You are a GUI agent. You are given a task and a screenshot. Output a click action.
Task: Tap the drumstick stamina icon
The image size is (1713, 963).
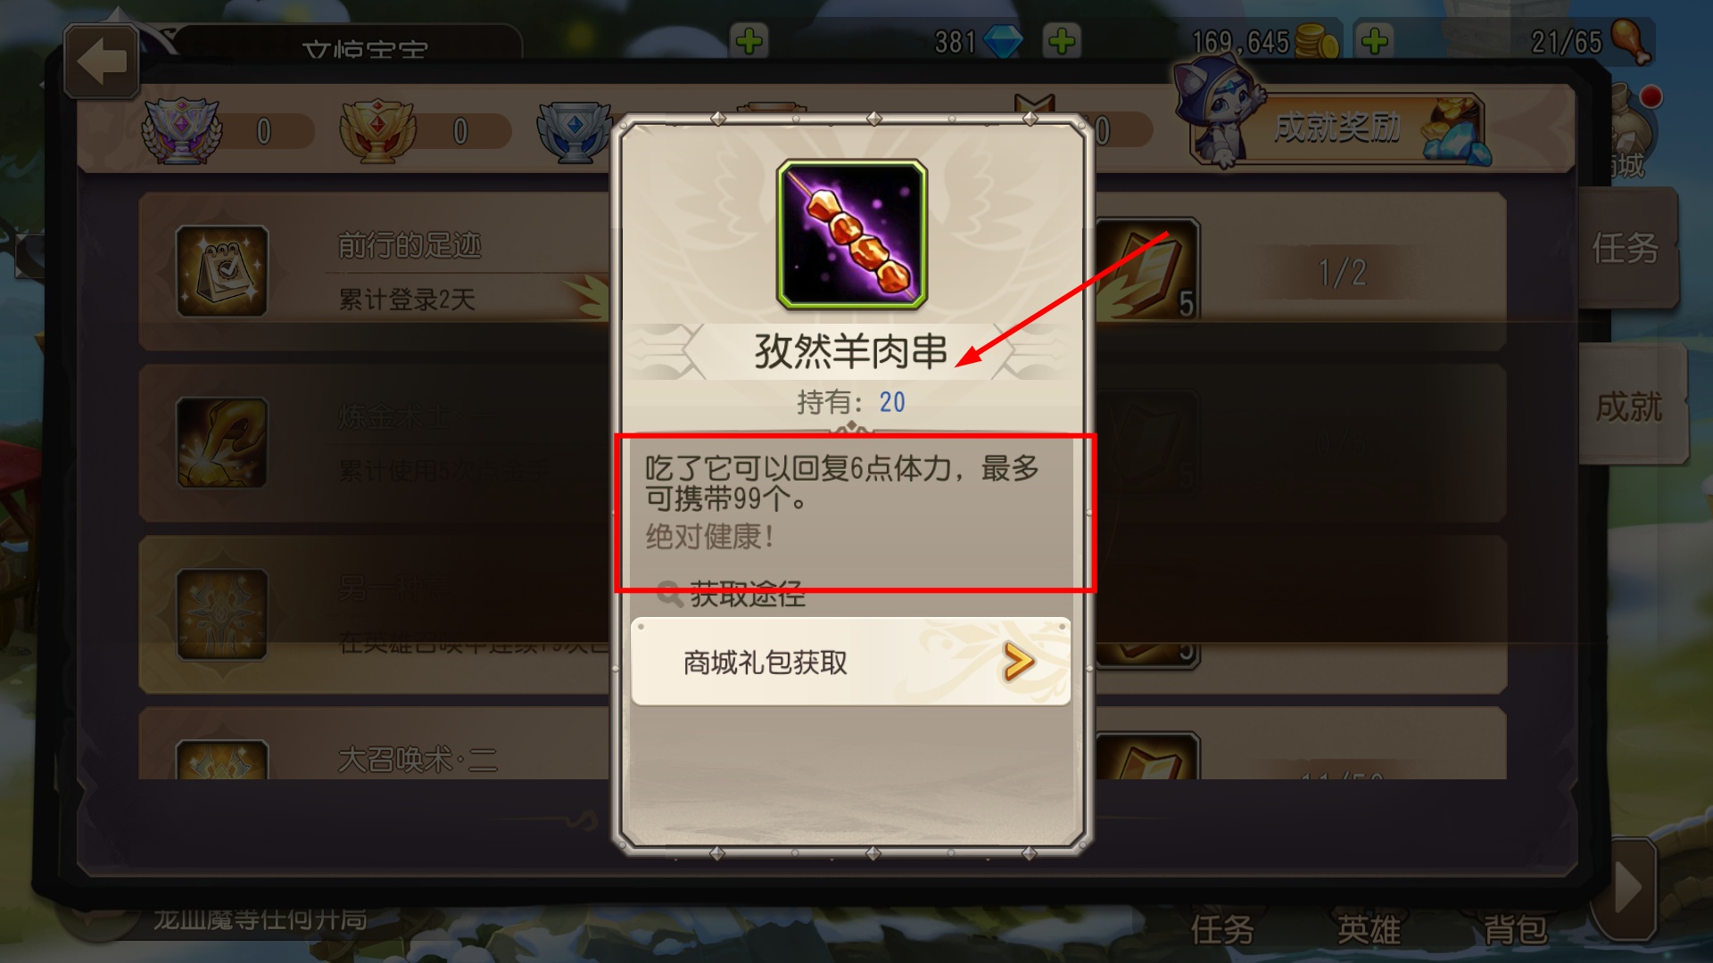click(1631, 41)
